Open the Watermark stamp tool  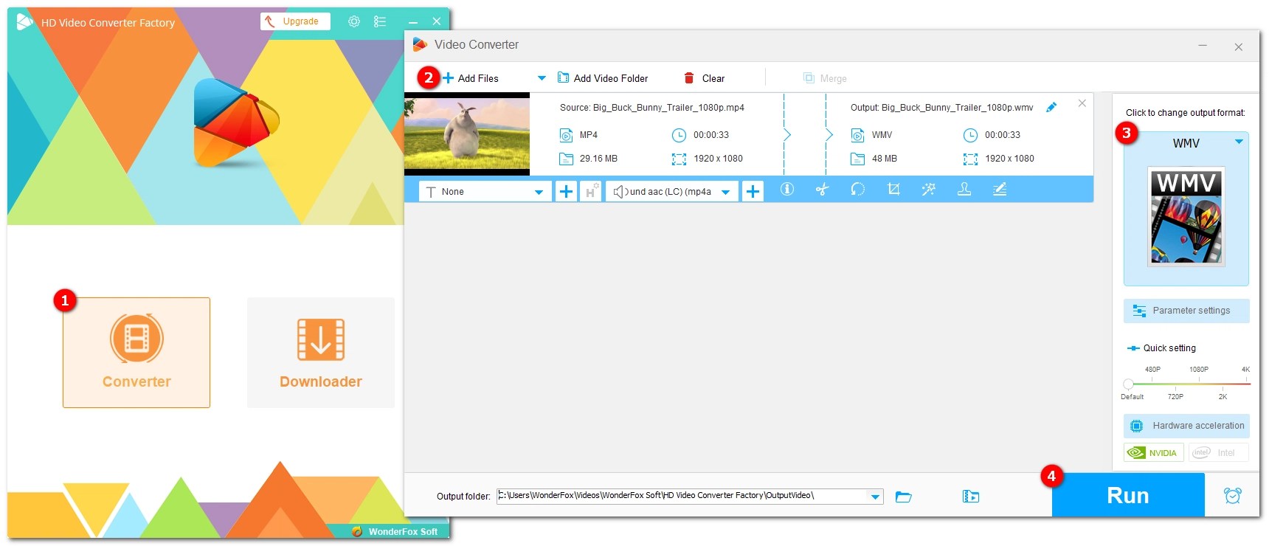[x=964, y=190]
